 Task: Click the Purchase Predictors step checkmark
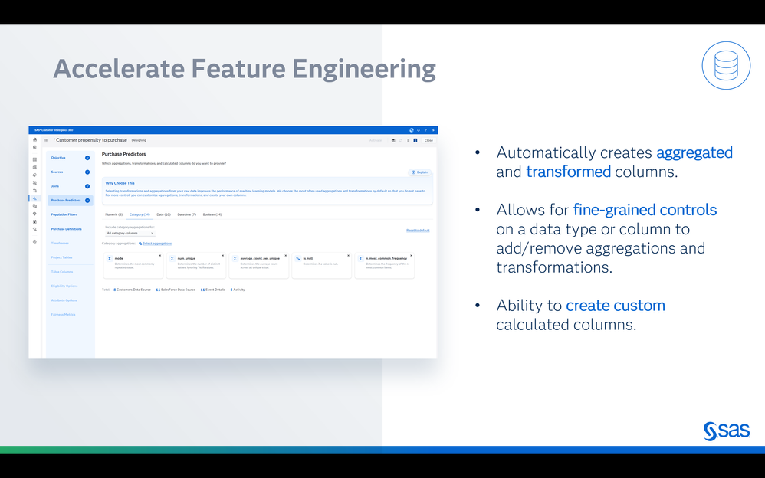(87, 201)
